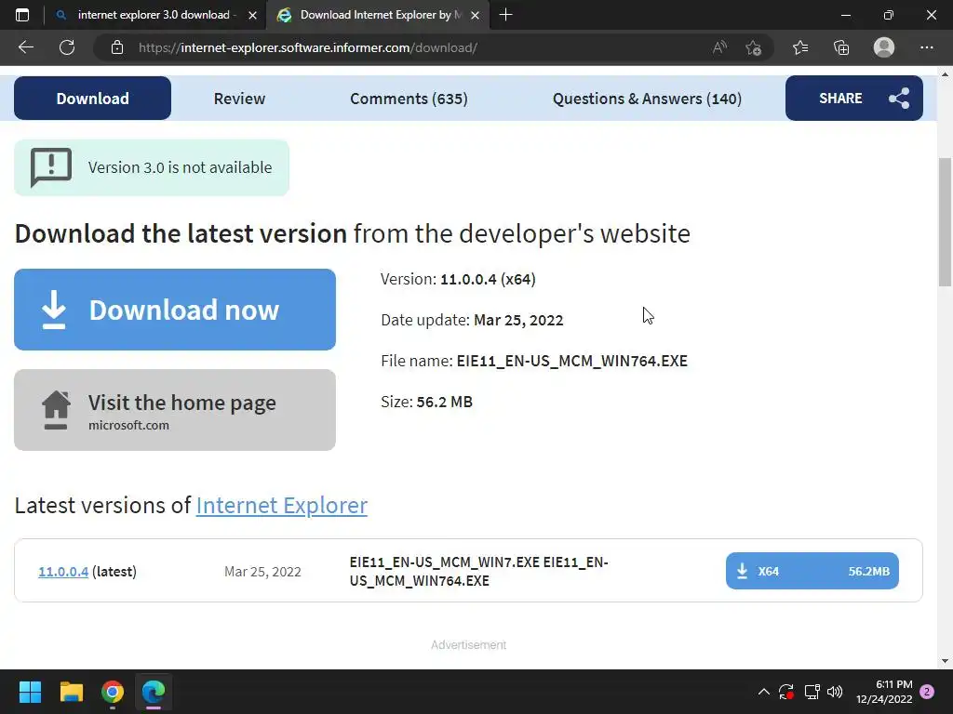Viewport: 953px width, 714px height.
Task: Go back using the browser back arrow
Action: pyautogui.click(x=25, y=47)
